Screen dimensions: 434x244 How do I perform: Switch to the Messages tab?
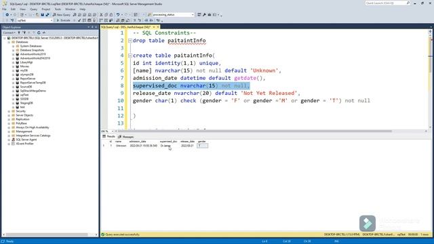tap(126, 137)
